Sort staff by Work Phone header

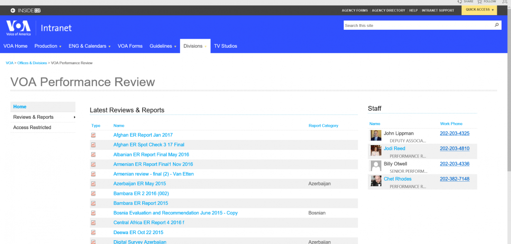coord(451,124)
